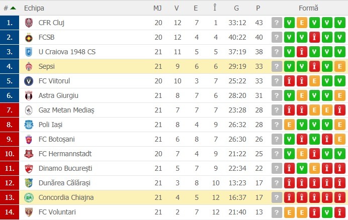Click the CFR Cluj club crest icon
Screen dimensions: 348x220
(x=29, y=23)
